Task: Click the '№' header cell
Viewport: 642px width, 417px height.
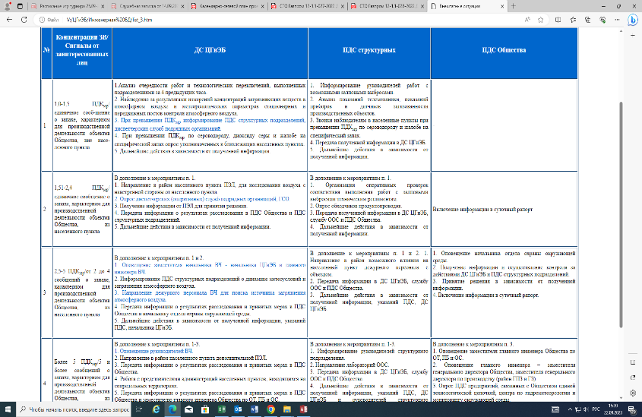Action: point(46,50)
